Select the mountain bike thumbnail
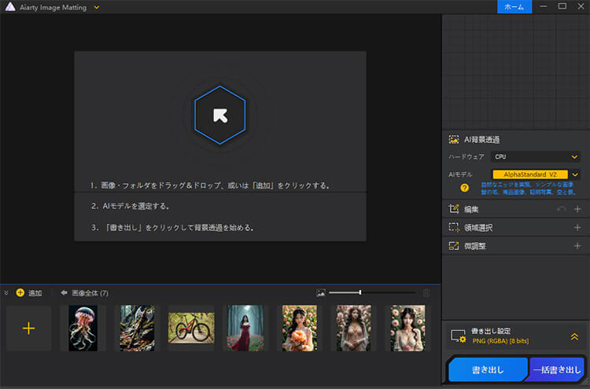590x389 pixels. [x=190, y=328]
